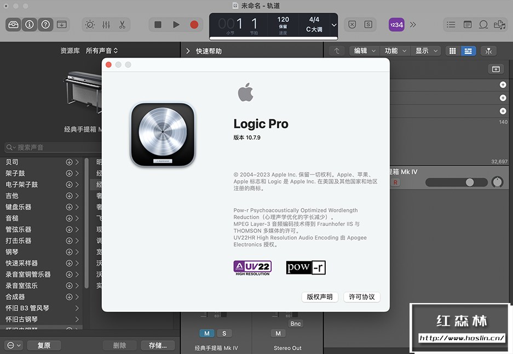Select the 音槌 category
The height and width of the screenshot is (354, 513).
(12, 218)
